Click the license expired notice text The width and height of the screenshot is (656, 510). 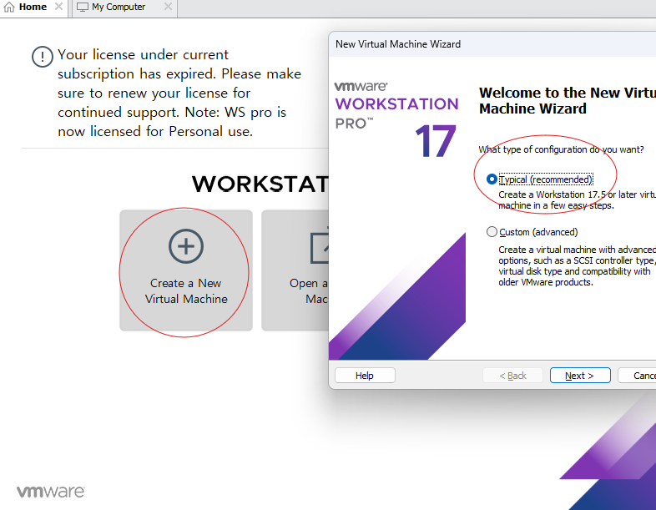[x=179, y=93]
